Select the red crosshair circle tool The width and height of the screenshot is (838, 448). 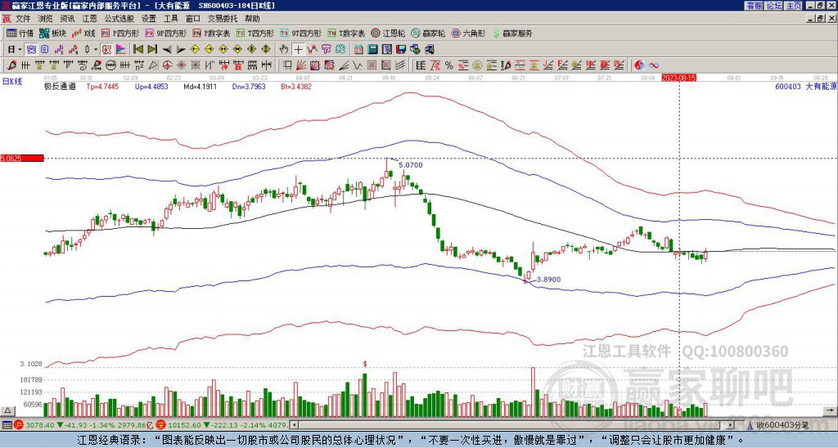[x=167, y=65]
